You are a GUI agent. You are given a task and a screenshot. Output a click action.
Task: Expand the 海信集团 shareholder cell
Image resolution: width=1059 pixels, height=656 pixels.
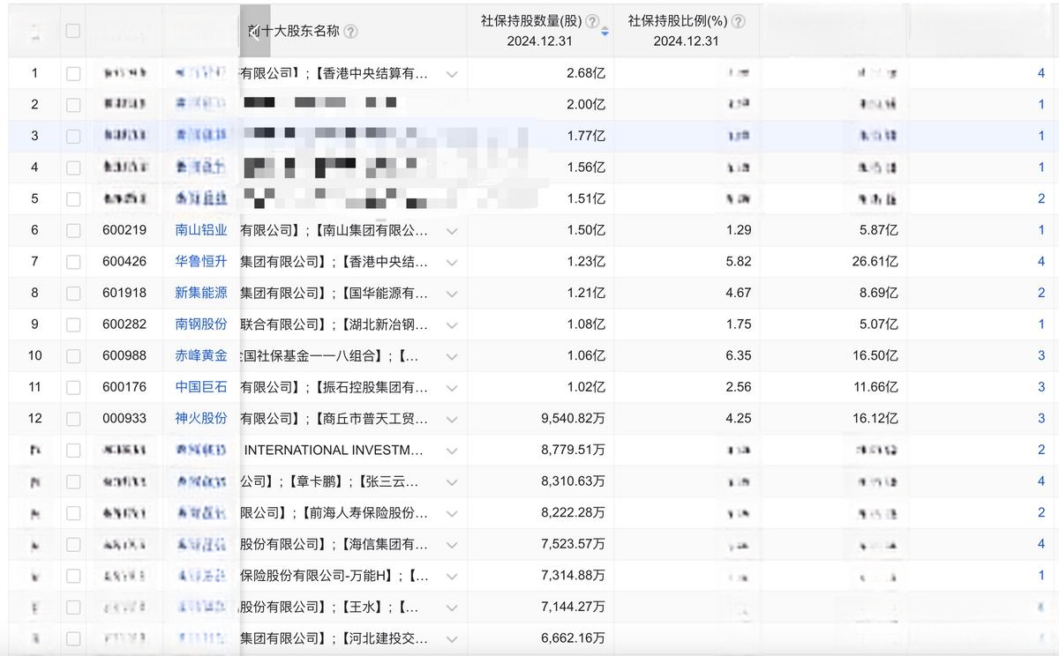click(452, 545)
